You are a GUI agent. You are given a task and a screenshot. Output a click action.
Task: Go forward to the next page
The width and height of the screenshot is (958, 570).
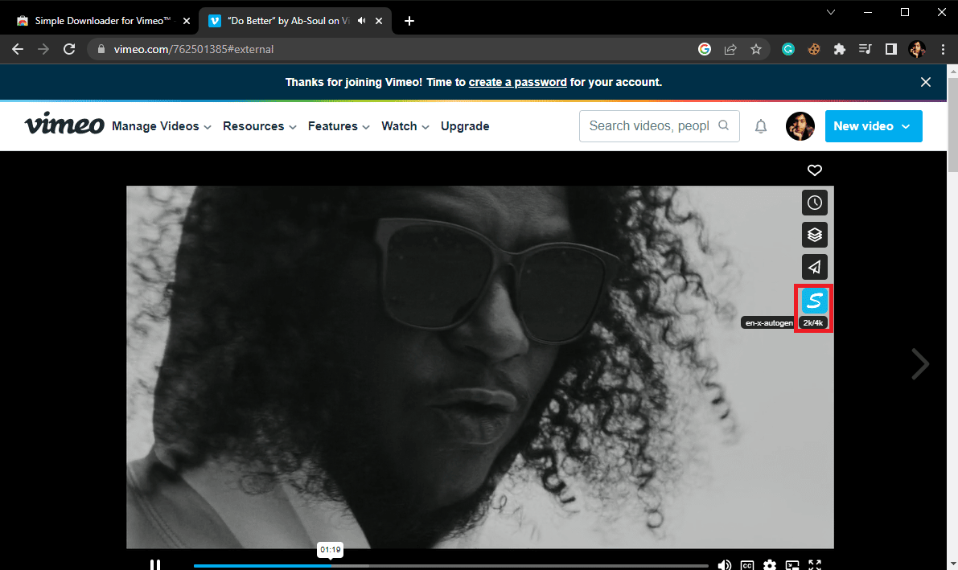43,50
